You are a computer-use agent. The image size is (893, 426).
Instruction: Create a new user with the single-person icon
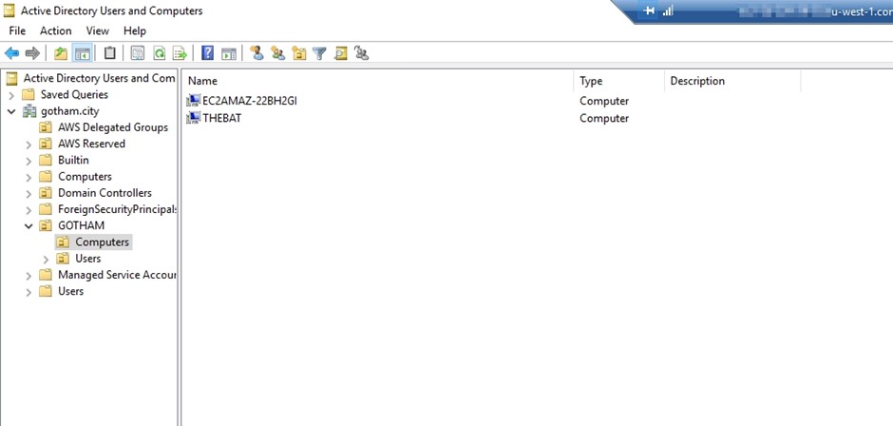click(x=256, y=53)
